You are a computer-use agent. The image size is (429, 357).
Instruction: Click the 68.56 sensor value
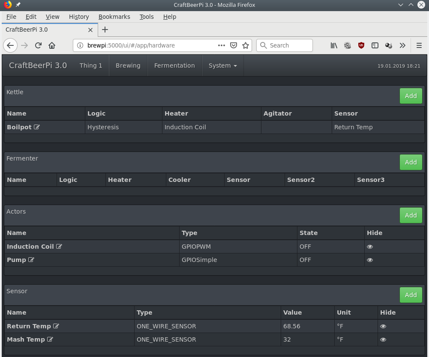292,326
